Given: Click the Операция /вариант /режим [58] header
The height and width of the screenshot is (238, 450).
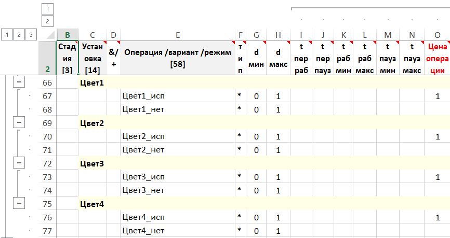Looking at the screenshot, I should (x=178, y=58).
